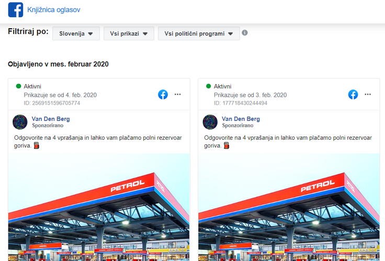The height and width of the screenshot is (261, 385).
Task: Click the Petrol station image on 4. feb. ad
Action: pos(99,207)
